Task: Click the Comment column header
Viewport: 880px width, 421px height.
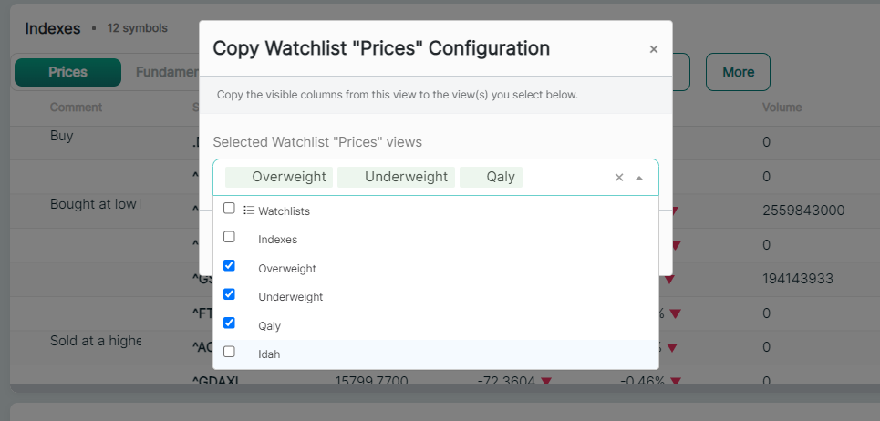Action: 76,108
